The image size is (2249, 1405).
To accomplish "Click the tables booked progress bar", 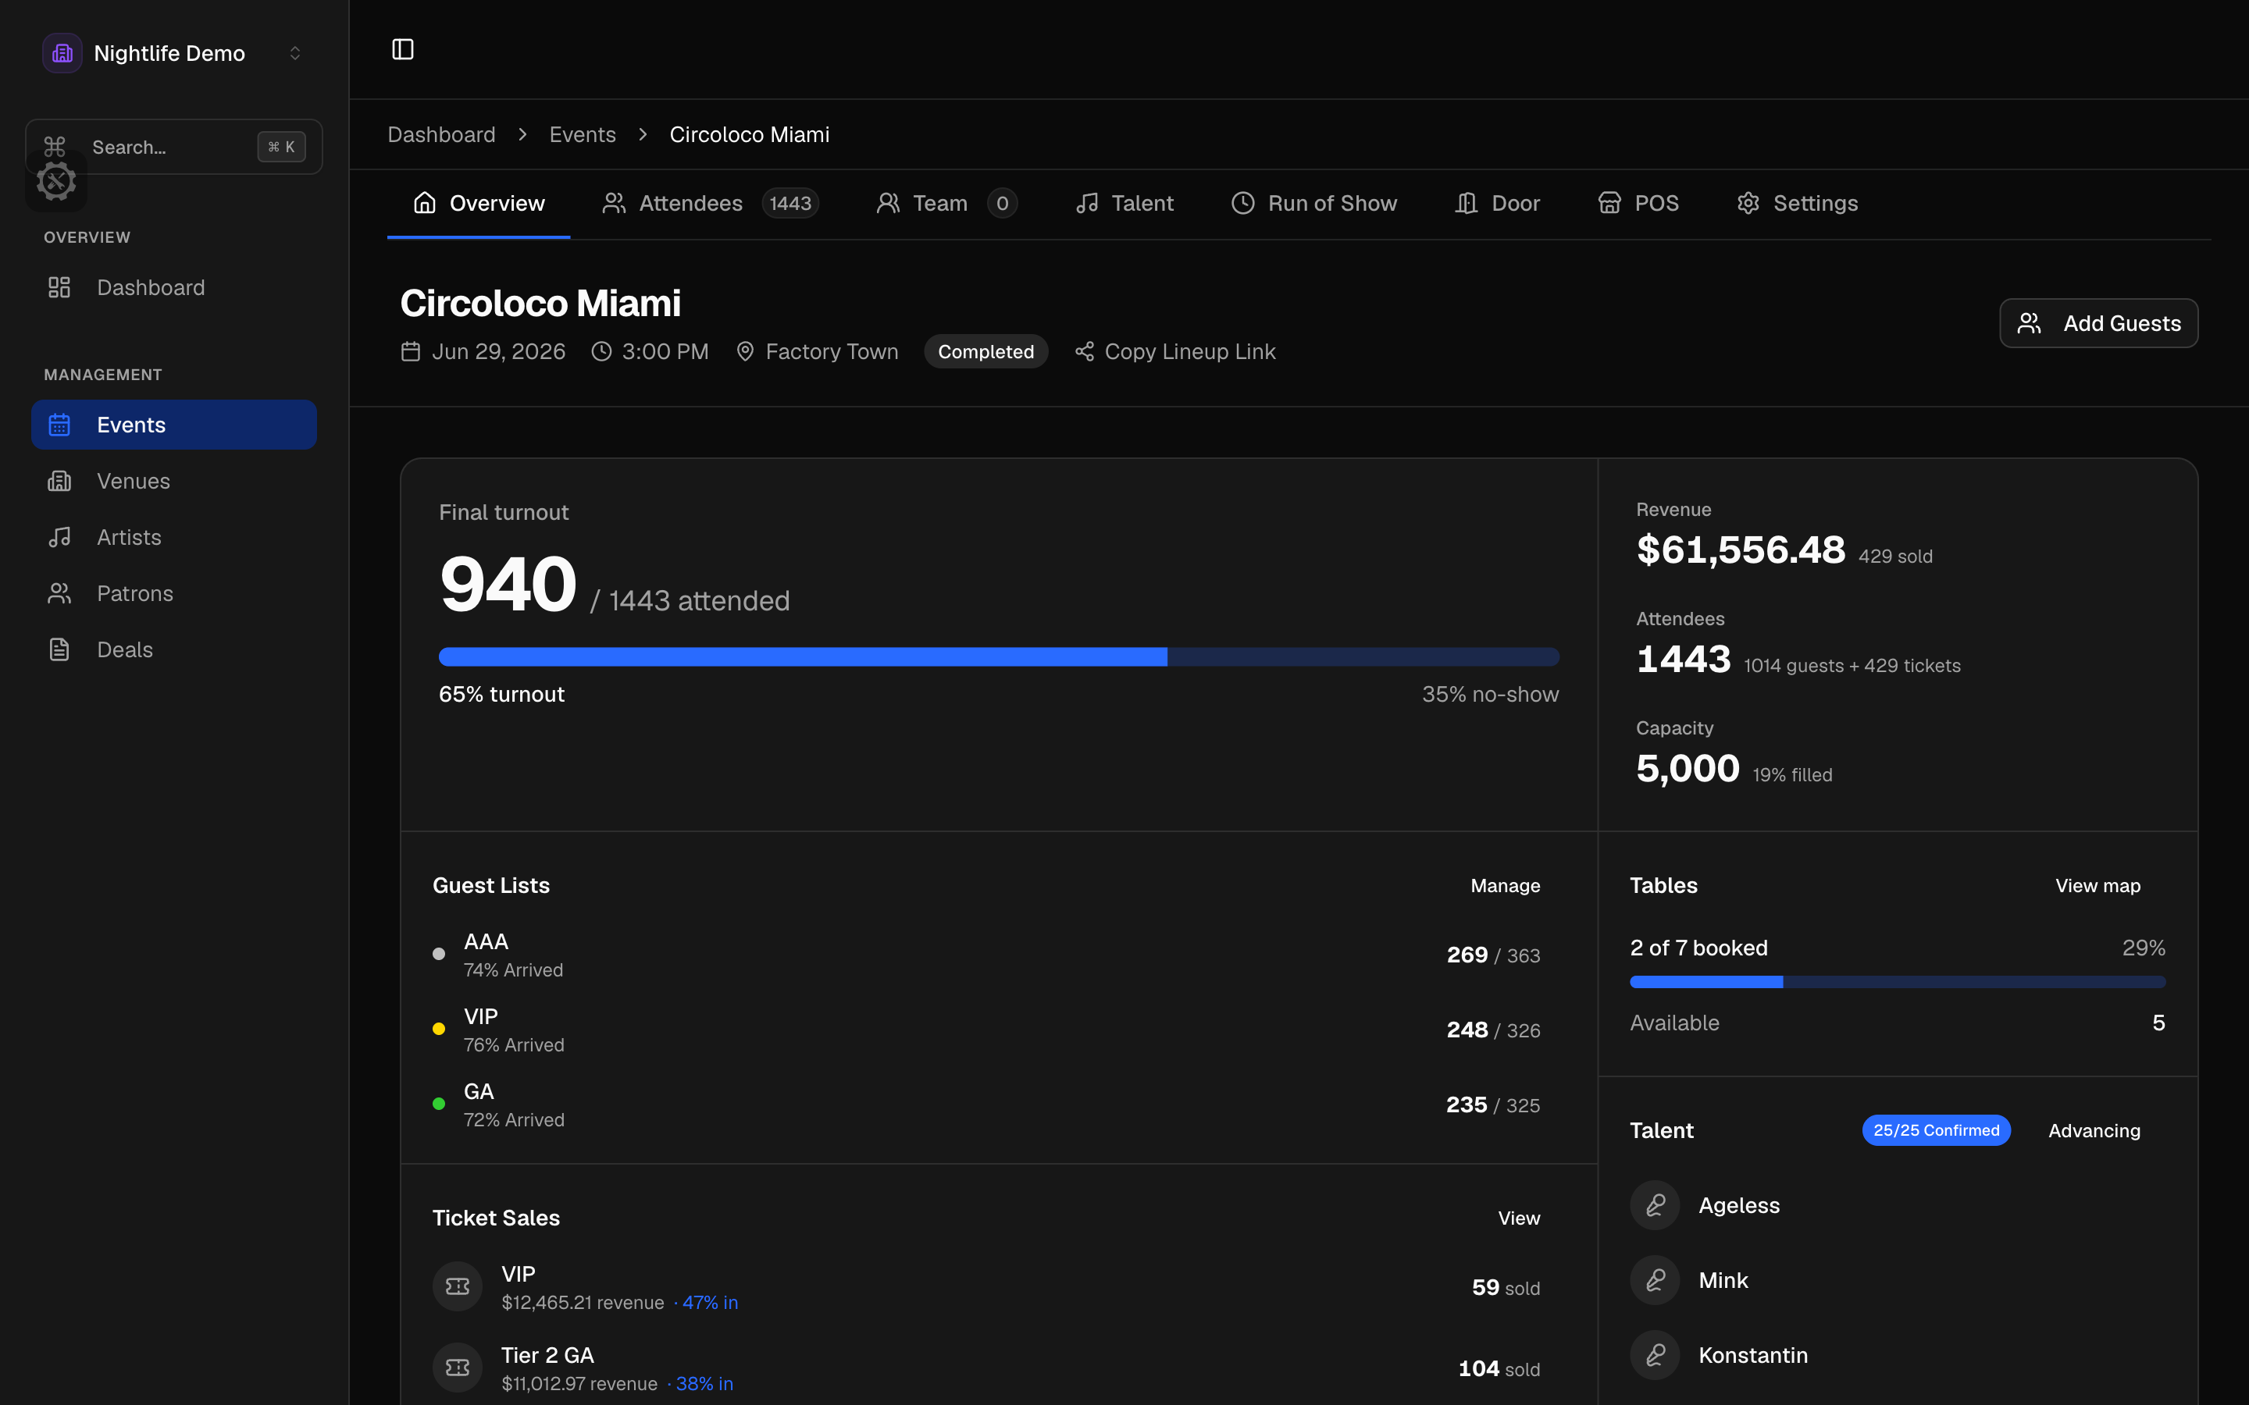I will pyautogui.click(x=1898, y=982).
